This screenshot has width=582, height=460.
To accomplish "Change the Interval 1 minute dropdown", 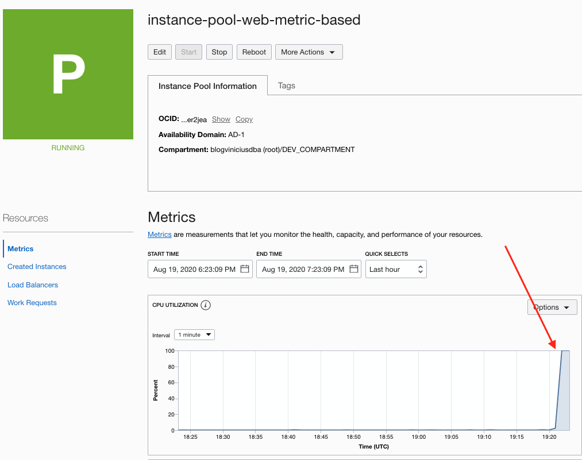I will 194,335.
